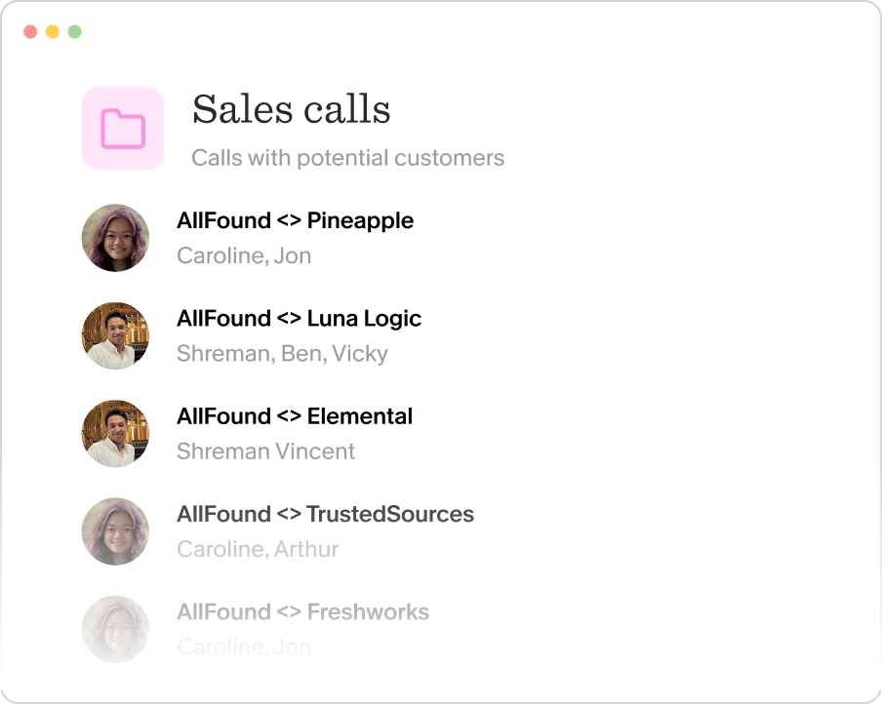Click "Caroline, Arthur" on the TrustedSources row
The height and width of the screenshot is (704, 882).
point(257,549)
